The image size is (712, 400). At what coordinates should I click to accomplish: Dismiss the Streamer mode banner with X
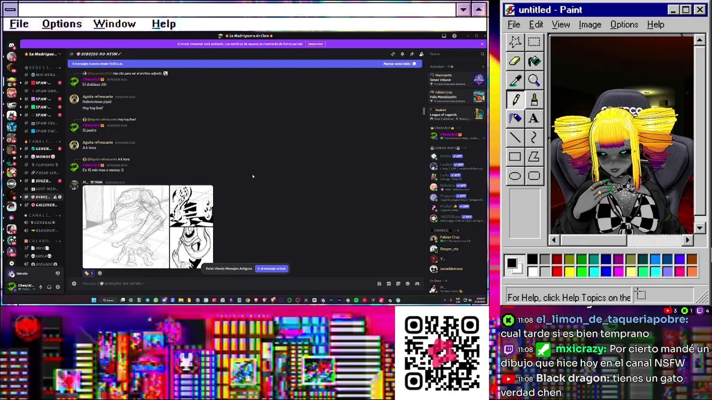[x=482, y=44]
